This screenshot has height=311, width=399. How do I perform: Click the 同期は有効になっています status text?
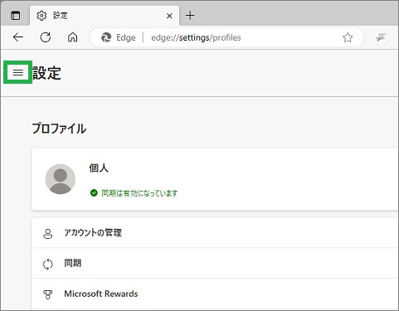[x=139, y=193]
